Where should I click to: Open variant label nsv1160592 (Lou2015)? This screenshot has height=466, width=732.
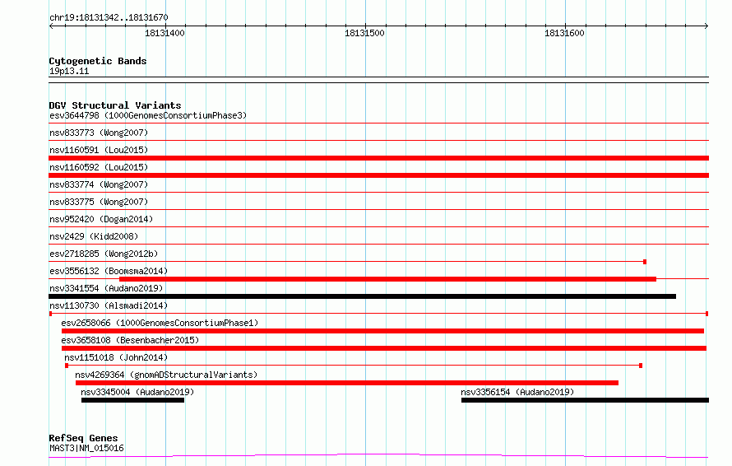99,167
